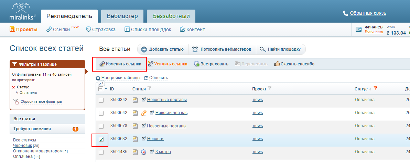
Task: Select Требуют внимания in the left sidebar
Action: point(47,129)
